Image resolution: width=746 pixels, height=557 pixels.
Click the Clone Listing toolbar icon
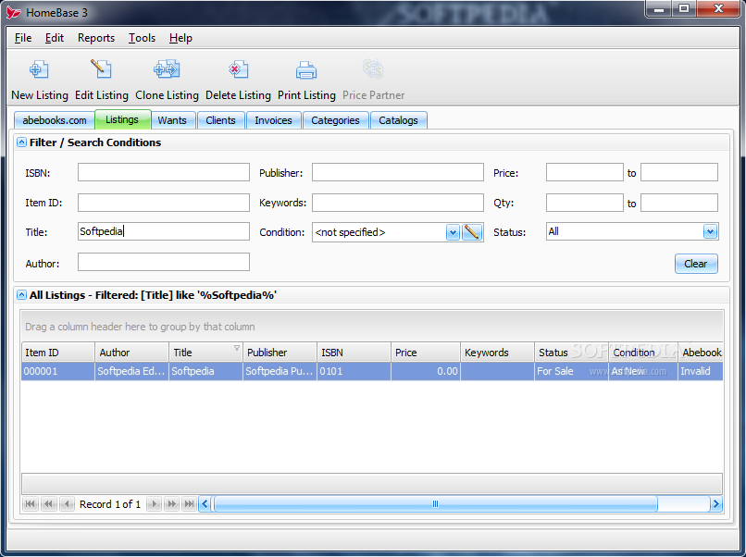click(x=167, y=69)
